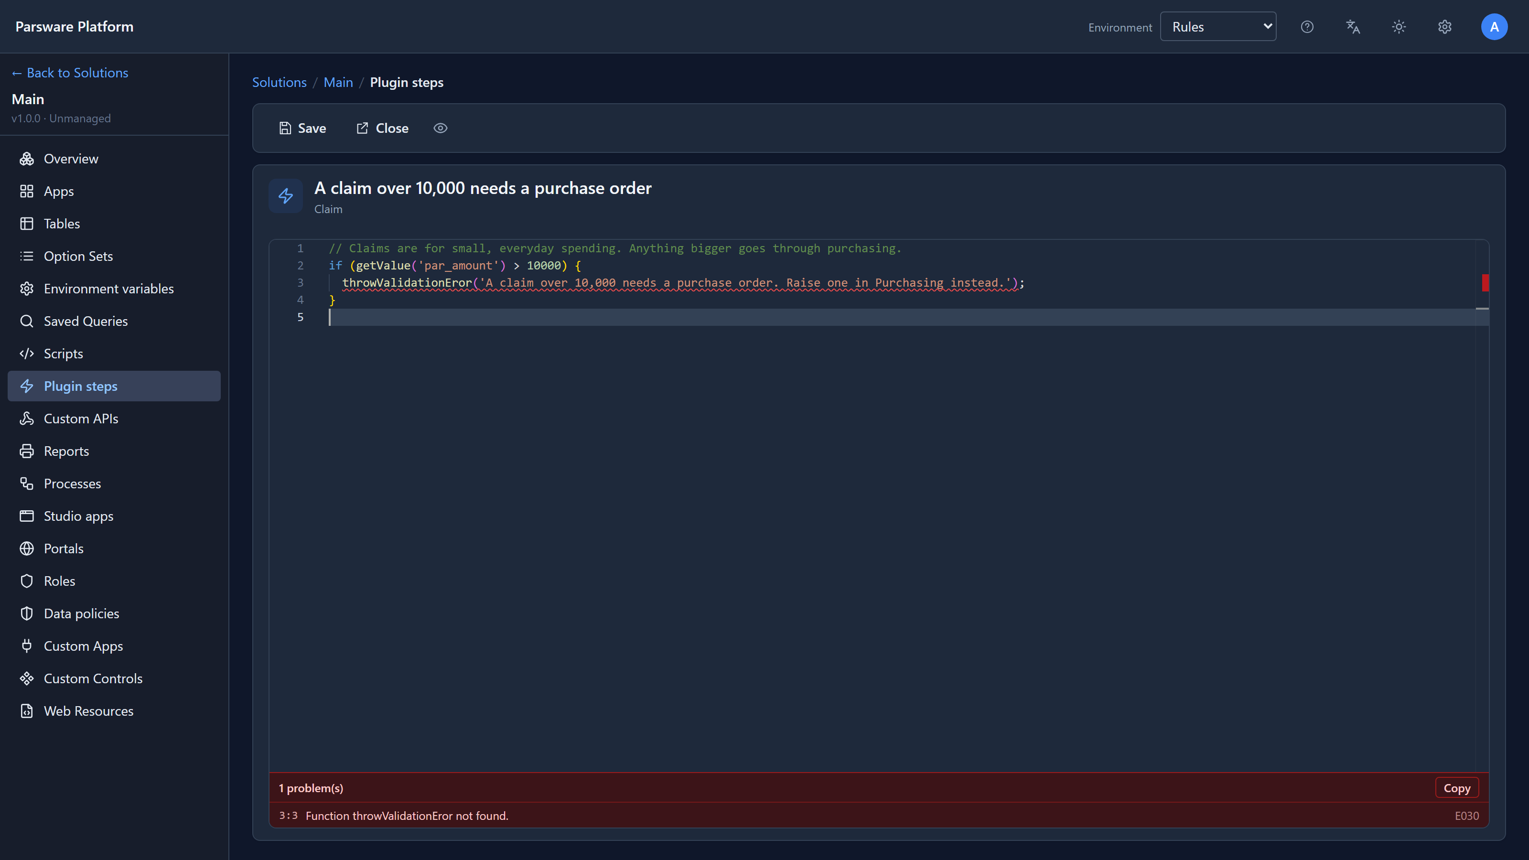Save the plugin step
The image size is (1529, 860).
303,128
